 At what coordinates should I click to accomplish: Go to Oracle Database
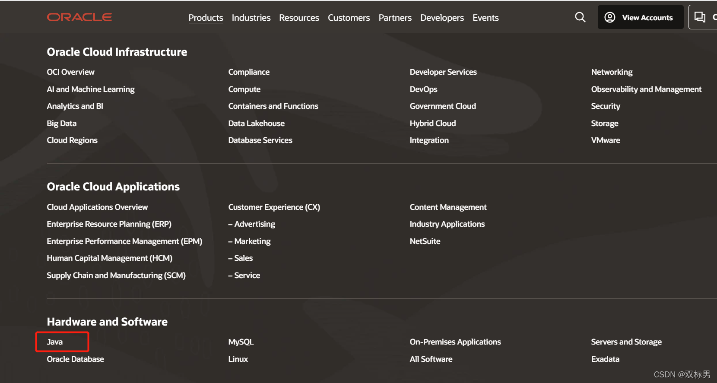75,359
